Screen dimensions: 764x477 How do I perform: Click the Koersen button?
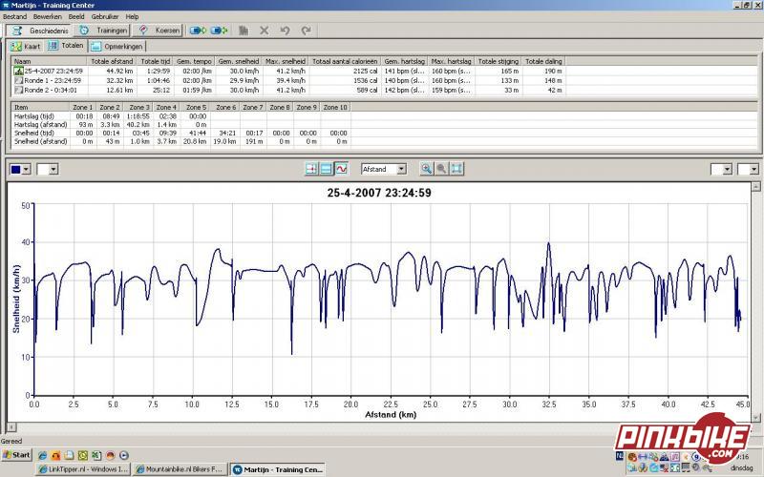(159, 31)
